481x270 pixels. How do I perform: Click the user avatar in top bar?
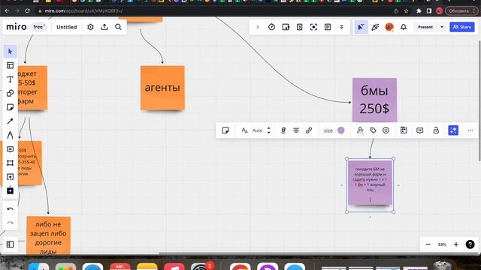[389, 27]
